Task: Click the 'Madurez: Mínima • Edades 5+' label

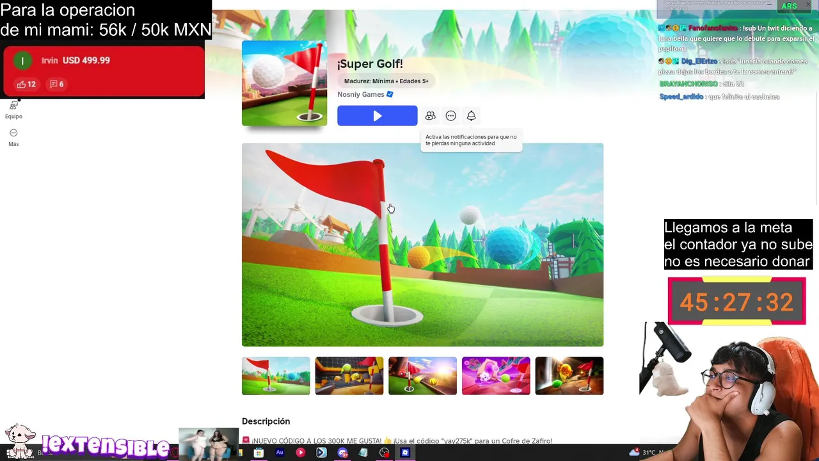Action: pos(386,81)
